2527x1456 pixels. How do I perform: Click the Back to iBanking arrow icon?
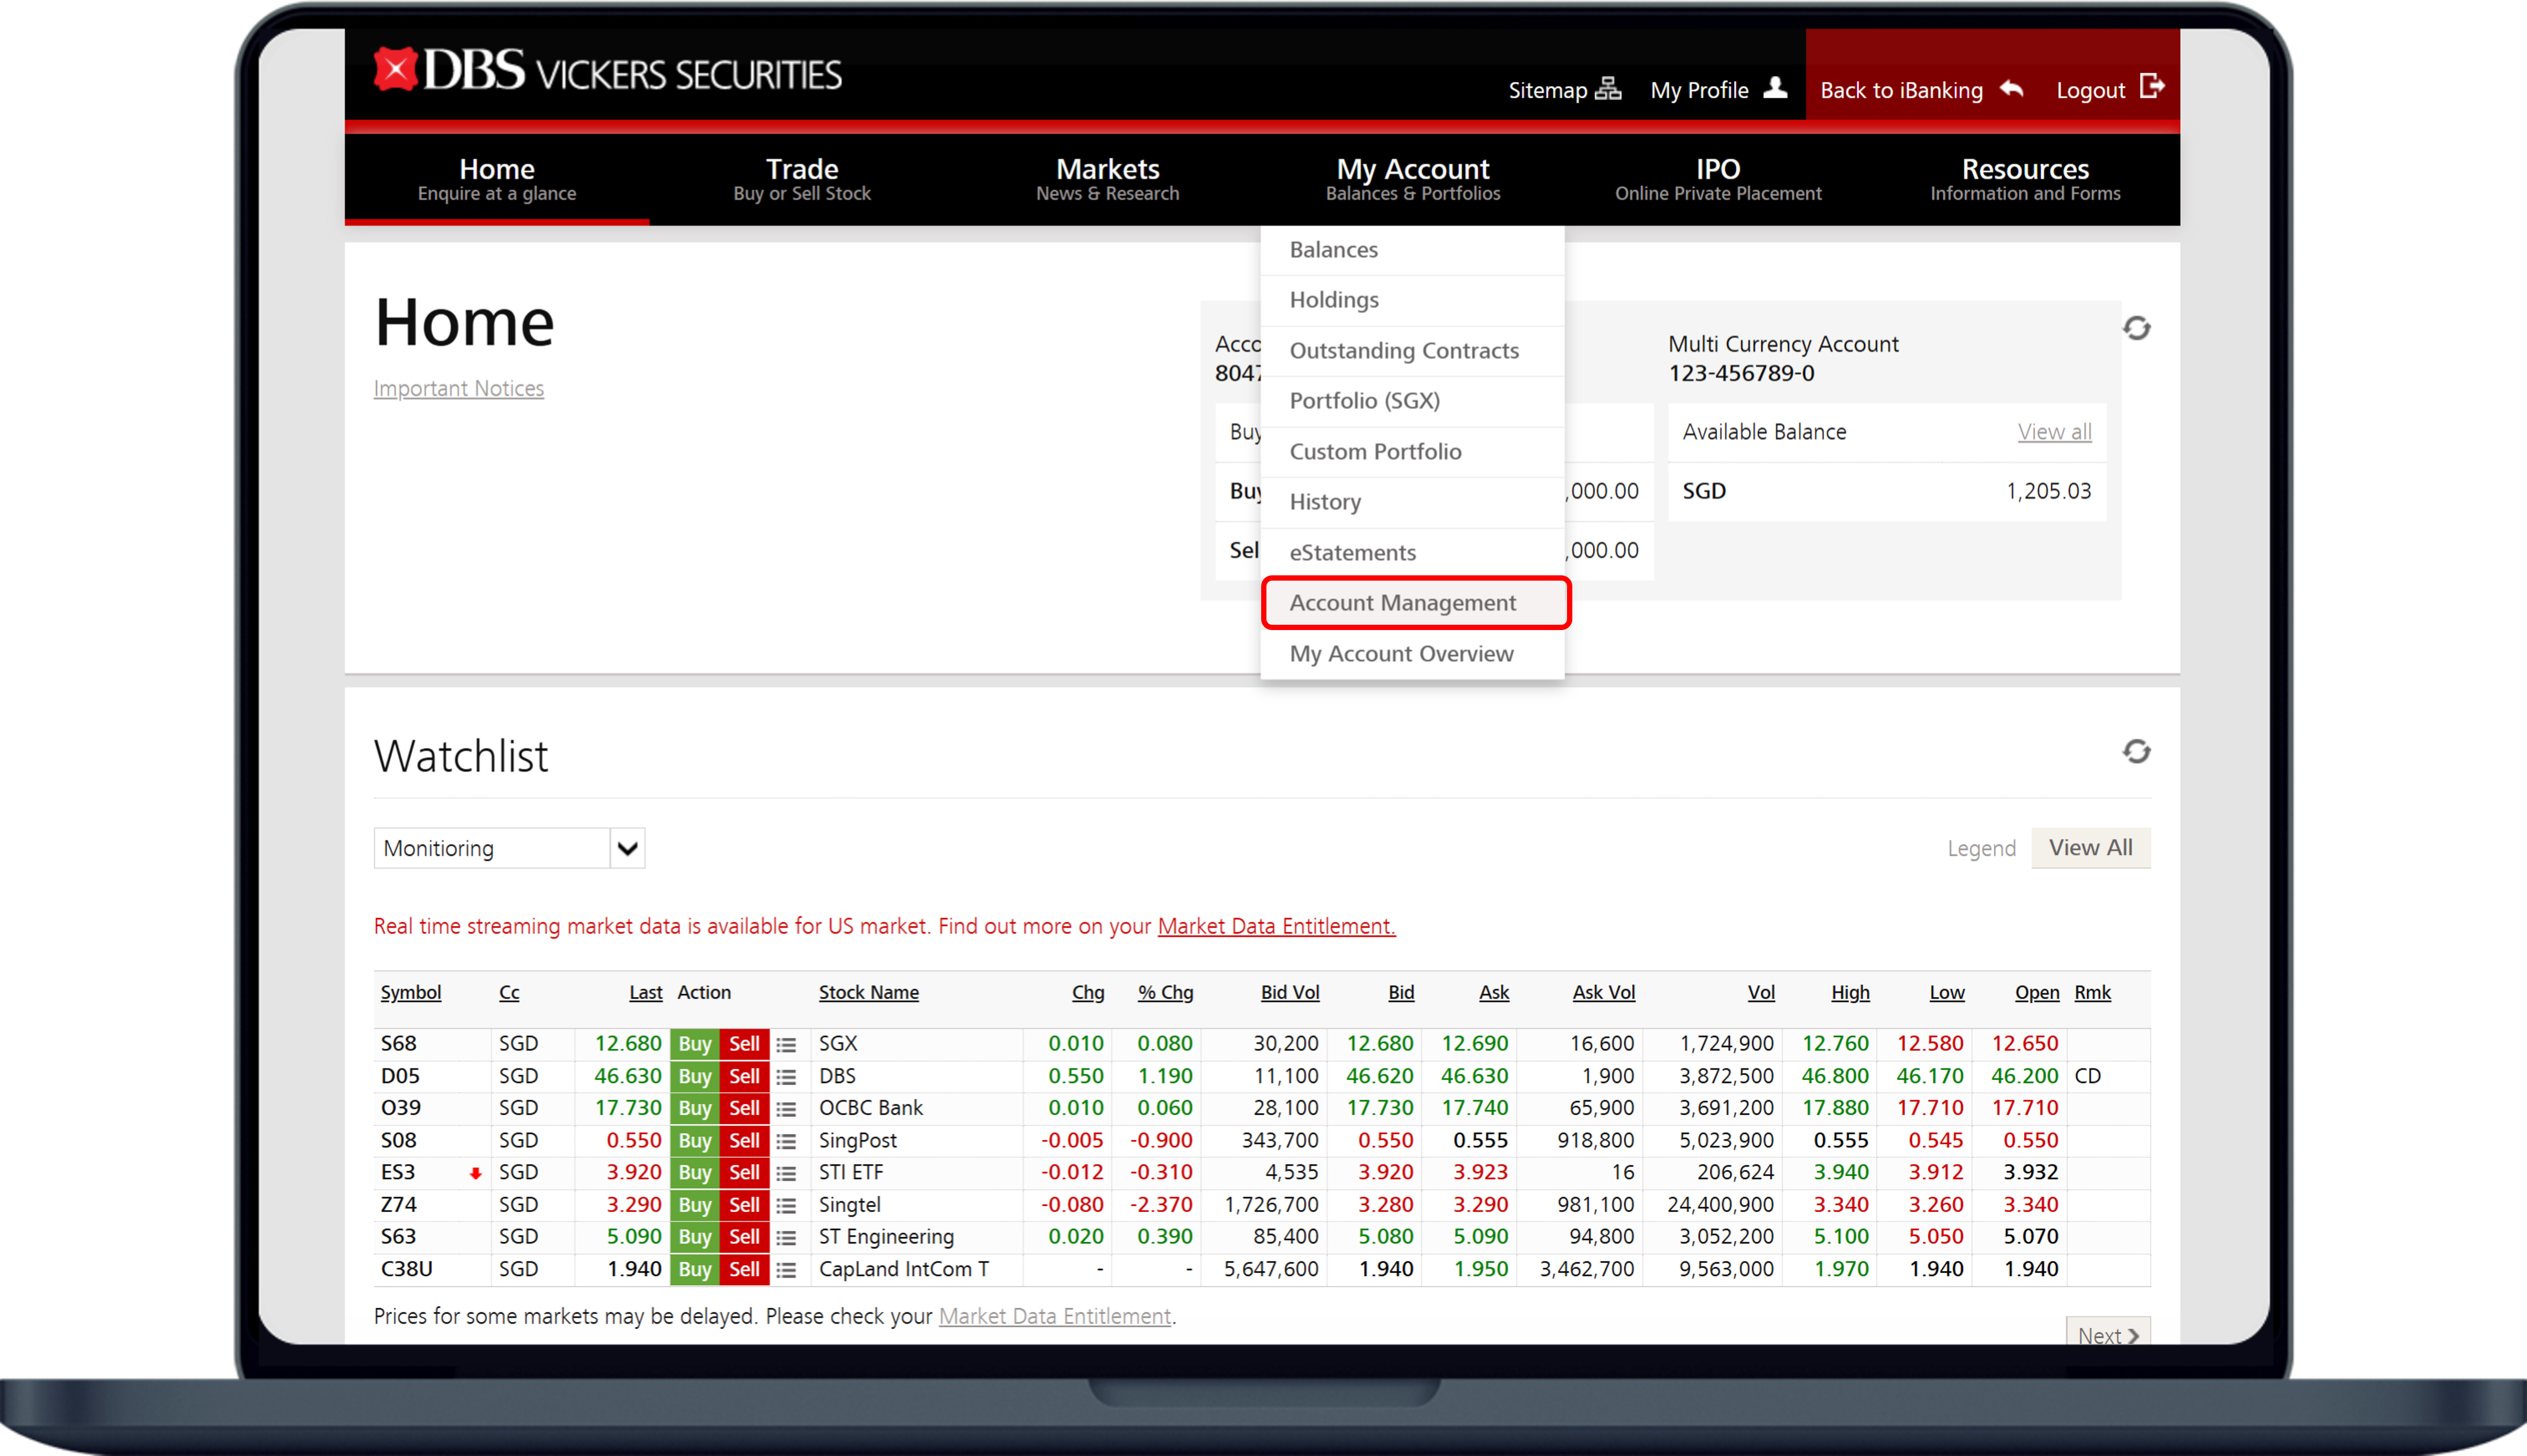click(x=2012, y=89)
